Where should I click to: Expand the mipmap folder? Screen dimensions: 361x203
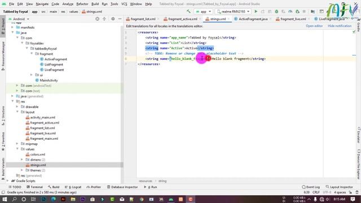(x=17, y=144)
